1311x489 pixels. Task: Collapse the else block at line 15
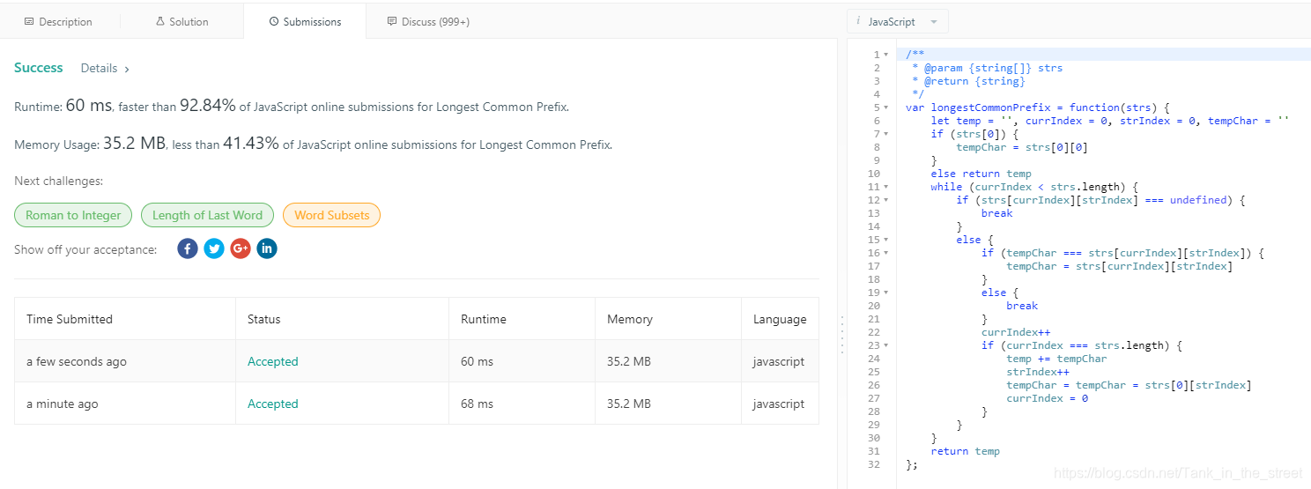[x=886, y=240]
